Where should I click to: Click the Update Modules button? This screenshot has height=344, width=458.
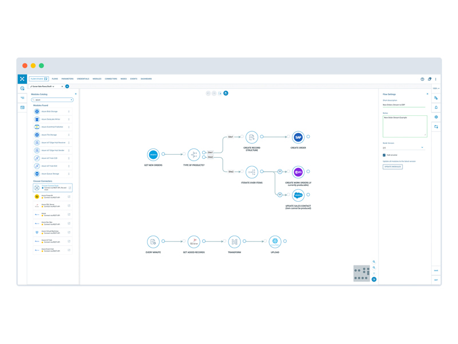pos(393,167)
